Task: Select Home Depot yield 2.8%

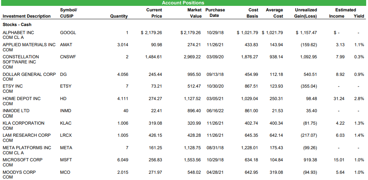Action: [359, 99]
